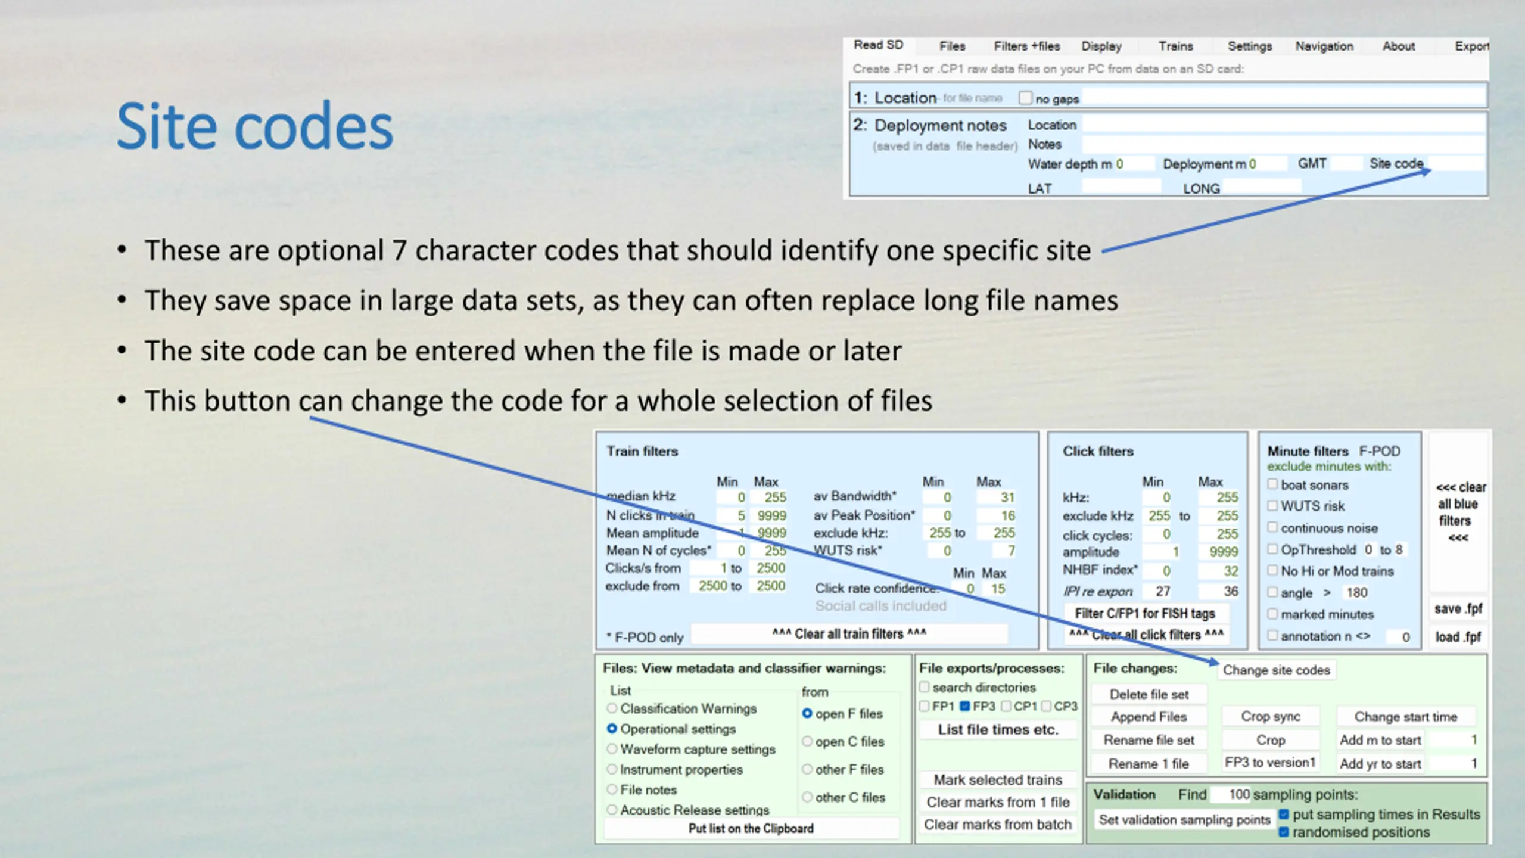
Task: Select the open C files option
Action: [807, 741]
